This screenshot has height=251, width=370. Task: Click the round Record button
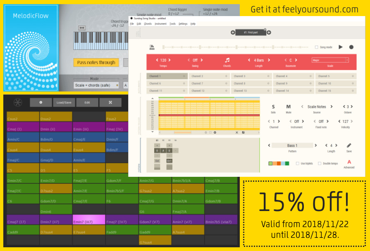(x=351, y=47)
